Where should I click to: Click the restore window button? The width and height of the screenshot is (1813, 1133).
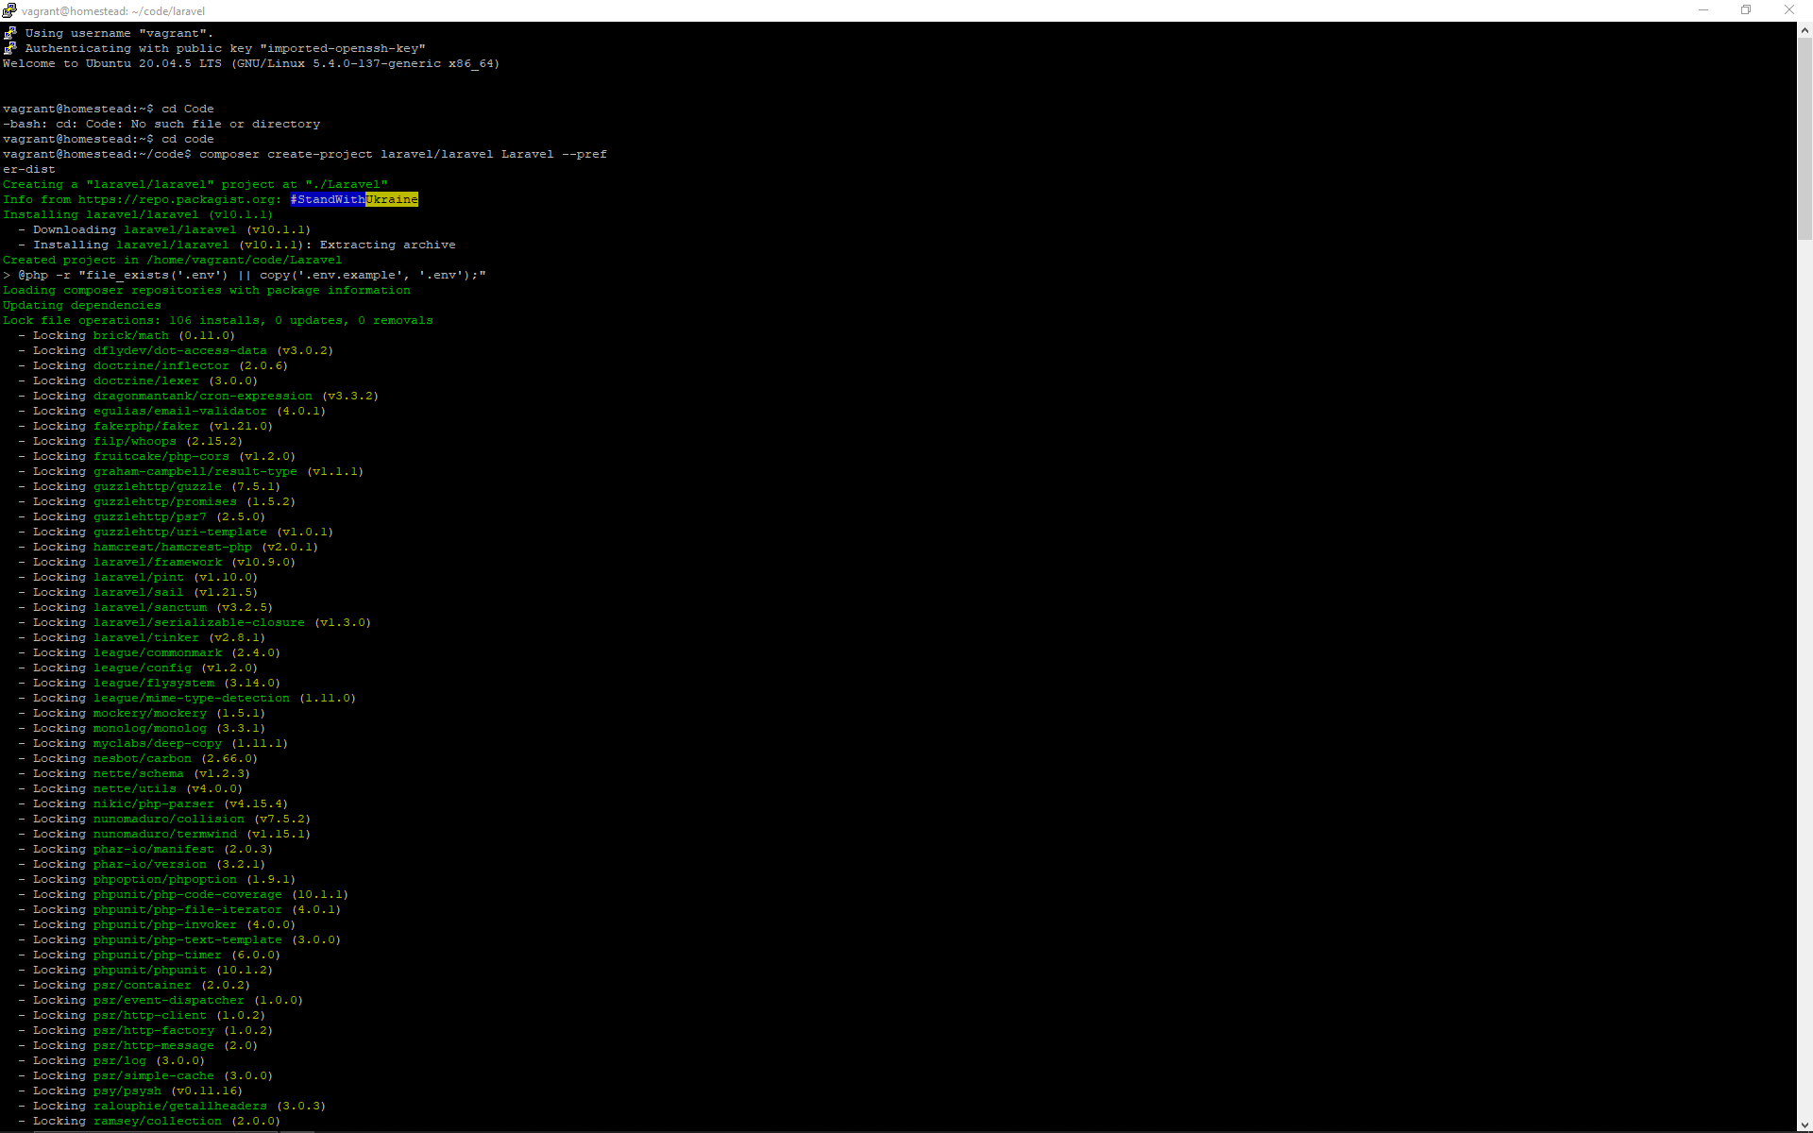click(x=1746, y=10)
